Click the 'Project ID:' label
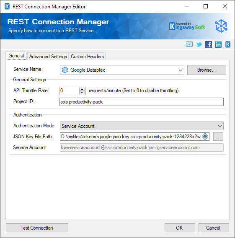The height and width of the screenshot is (238, 235). point(24,101)
